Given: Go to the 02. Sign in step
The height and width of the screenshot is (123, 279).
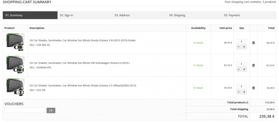Looking at the screenshot, I should (x=85, y=15).
